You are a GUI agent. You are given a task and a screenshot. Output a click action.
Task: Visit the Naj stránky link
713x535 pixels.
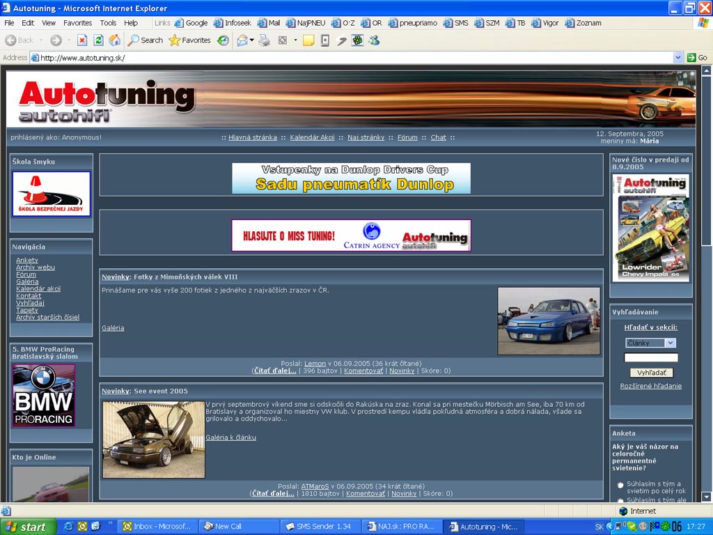(366, 137)
